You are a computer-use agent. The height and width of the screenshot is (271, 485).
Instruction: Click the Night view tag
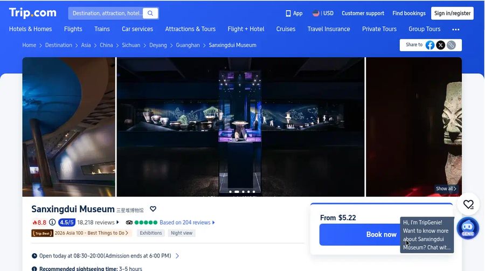click(182, 233)
